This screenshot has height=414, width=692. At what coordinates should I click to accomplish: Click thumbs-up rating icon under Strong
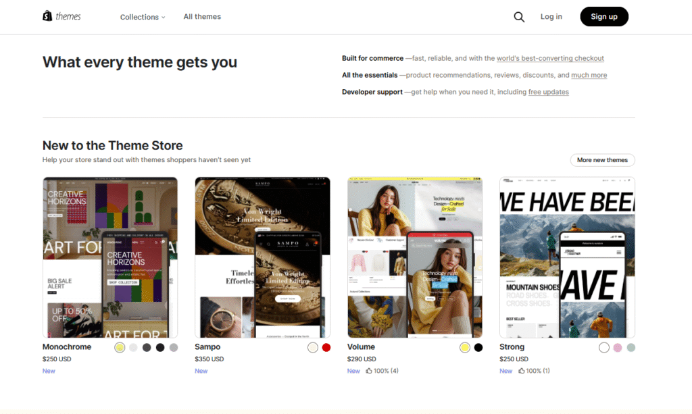(x=521, y=371)
